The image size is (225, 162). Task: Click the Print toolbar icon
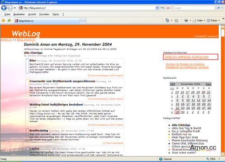pos(186,20)
